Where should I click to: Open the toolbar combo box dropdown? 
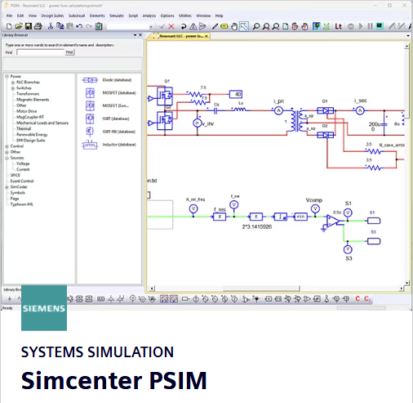[151, 27]
